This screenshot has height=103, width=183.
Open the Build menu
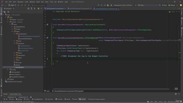pyautogui.click(x=38, y=2)
